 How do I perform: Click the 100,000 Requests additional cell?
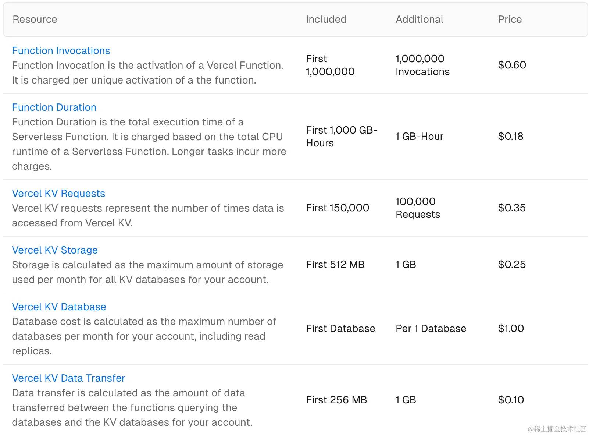click(x=418, y=208)
